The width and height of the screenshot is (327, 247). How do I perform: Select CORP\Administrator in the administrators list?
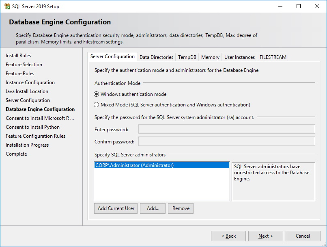pos(162,165)
